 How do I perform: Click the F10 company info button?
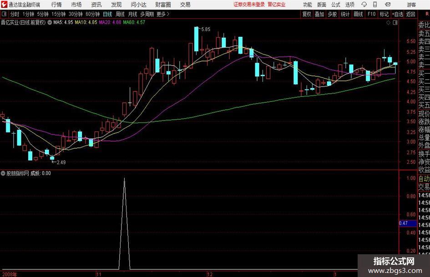tap(371, 14)
